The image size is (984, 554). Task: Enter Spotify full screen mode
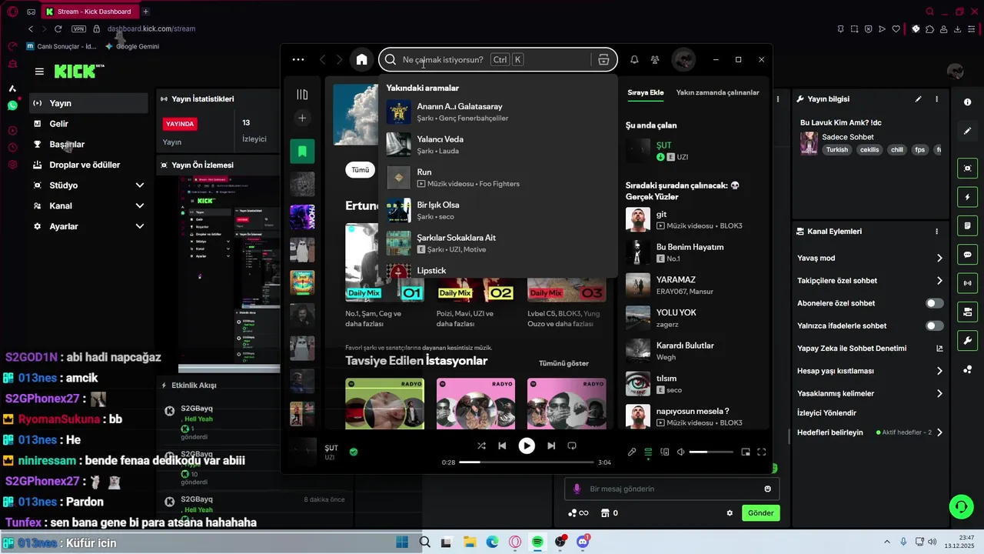tap(762, 452)
